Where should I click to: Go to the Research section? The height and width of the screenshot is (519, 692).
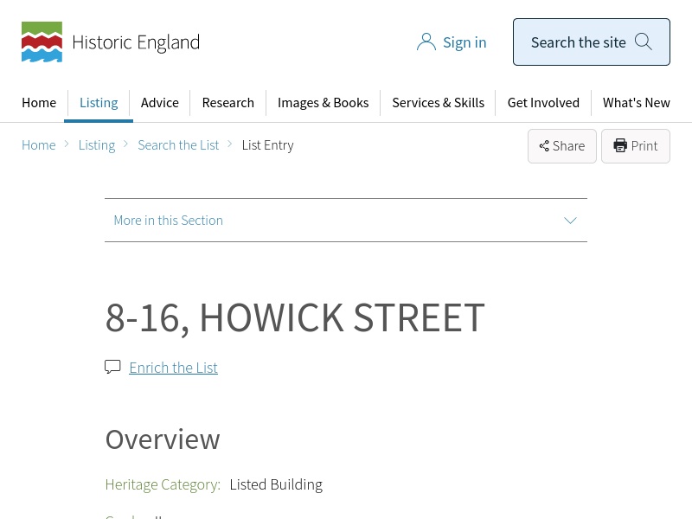pos(227,102)
